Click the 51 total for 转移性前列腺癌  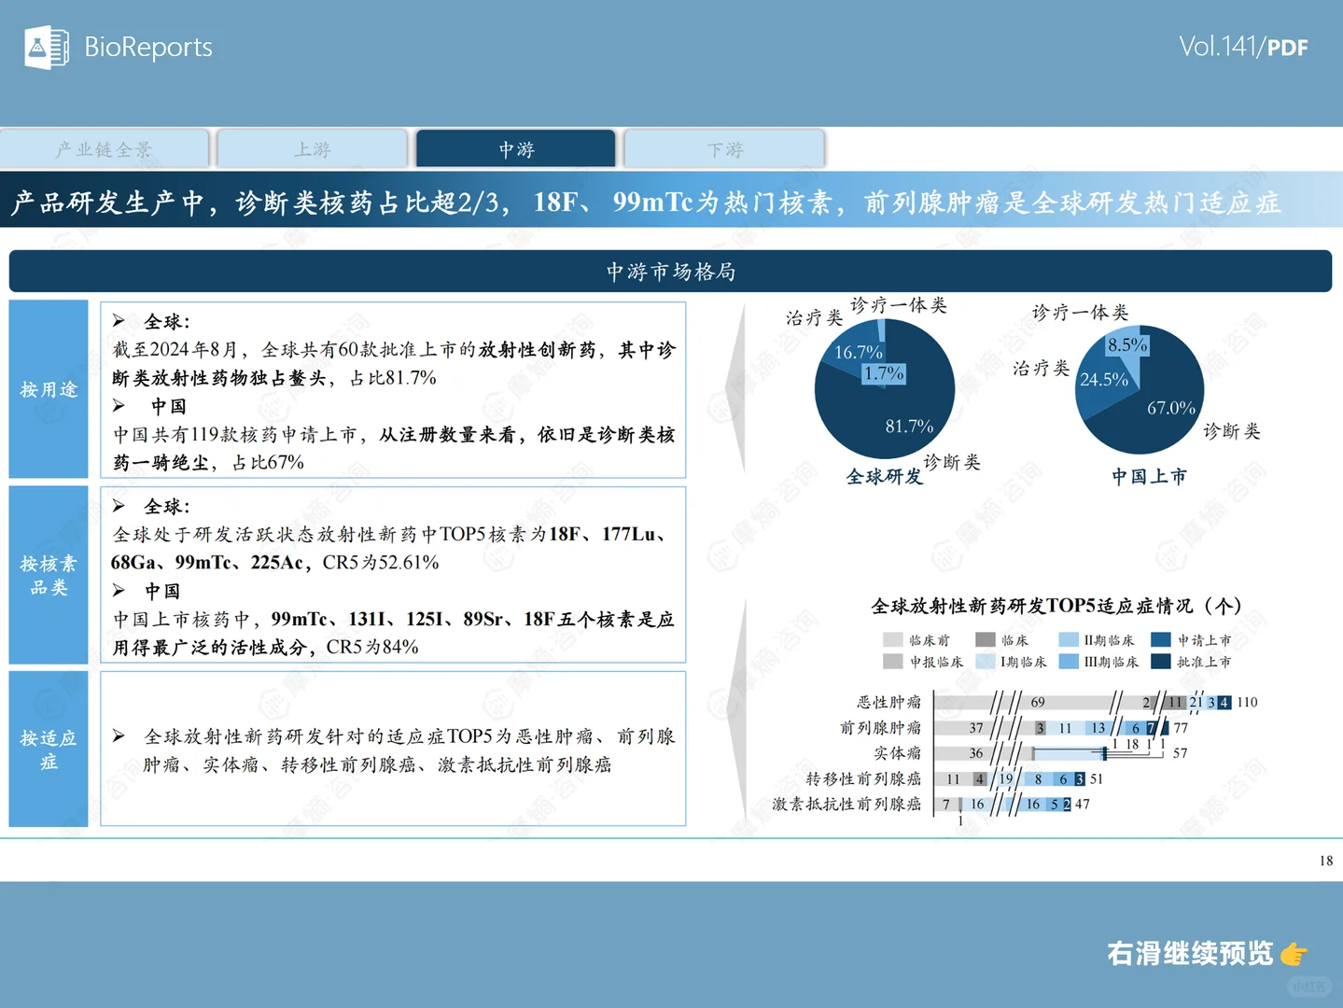pyautogui.click(x=1096, y=778)
